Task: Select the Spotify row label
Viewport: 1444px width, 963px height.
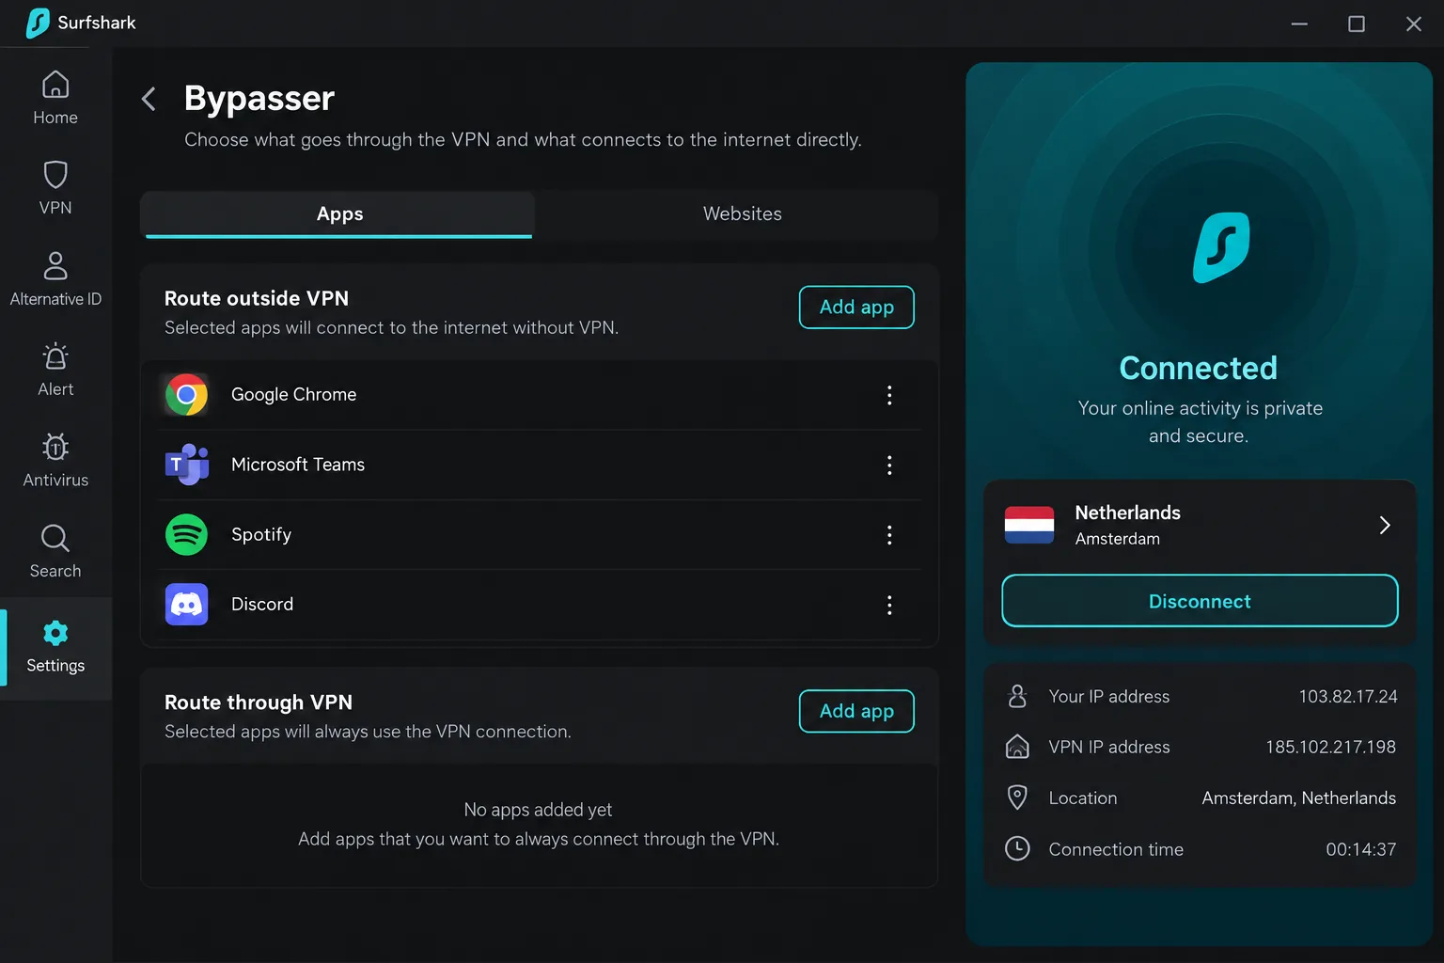Action: pyautogui.click(x=261, y=534)
